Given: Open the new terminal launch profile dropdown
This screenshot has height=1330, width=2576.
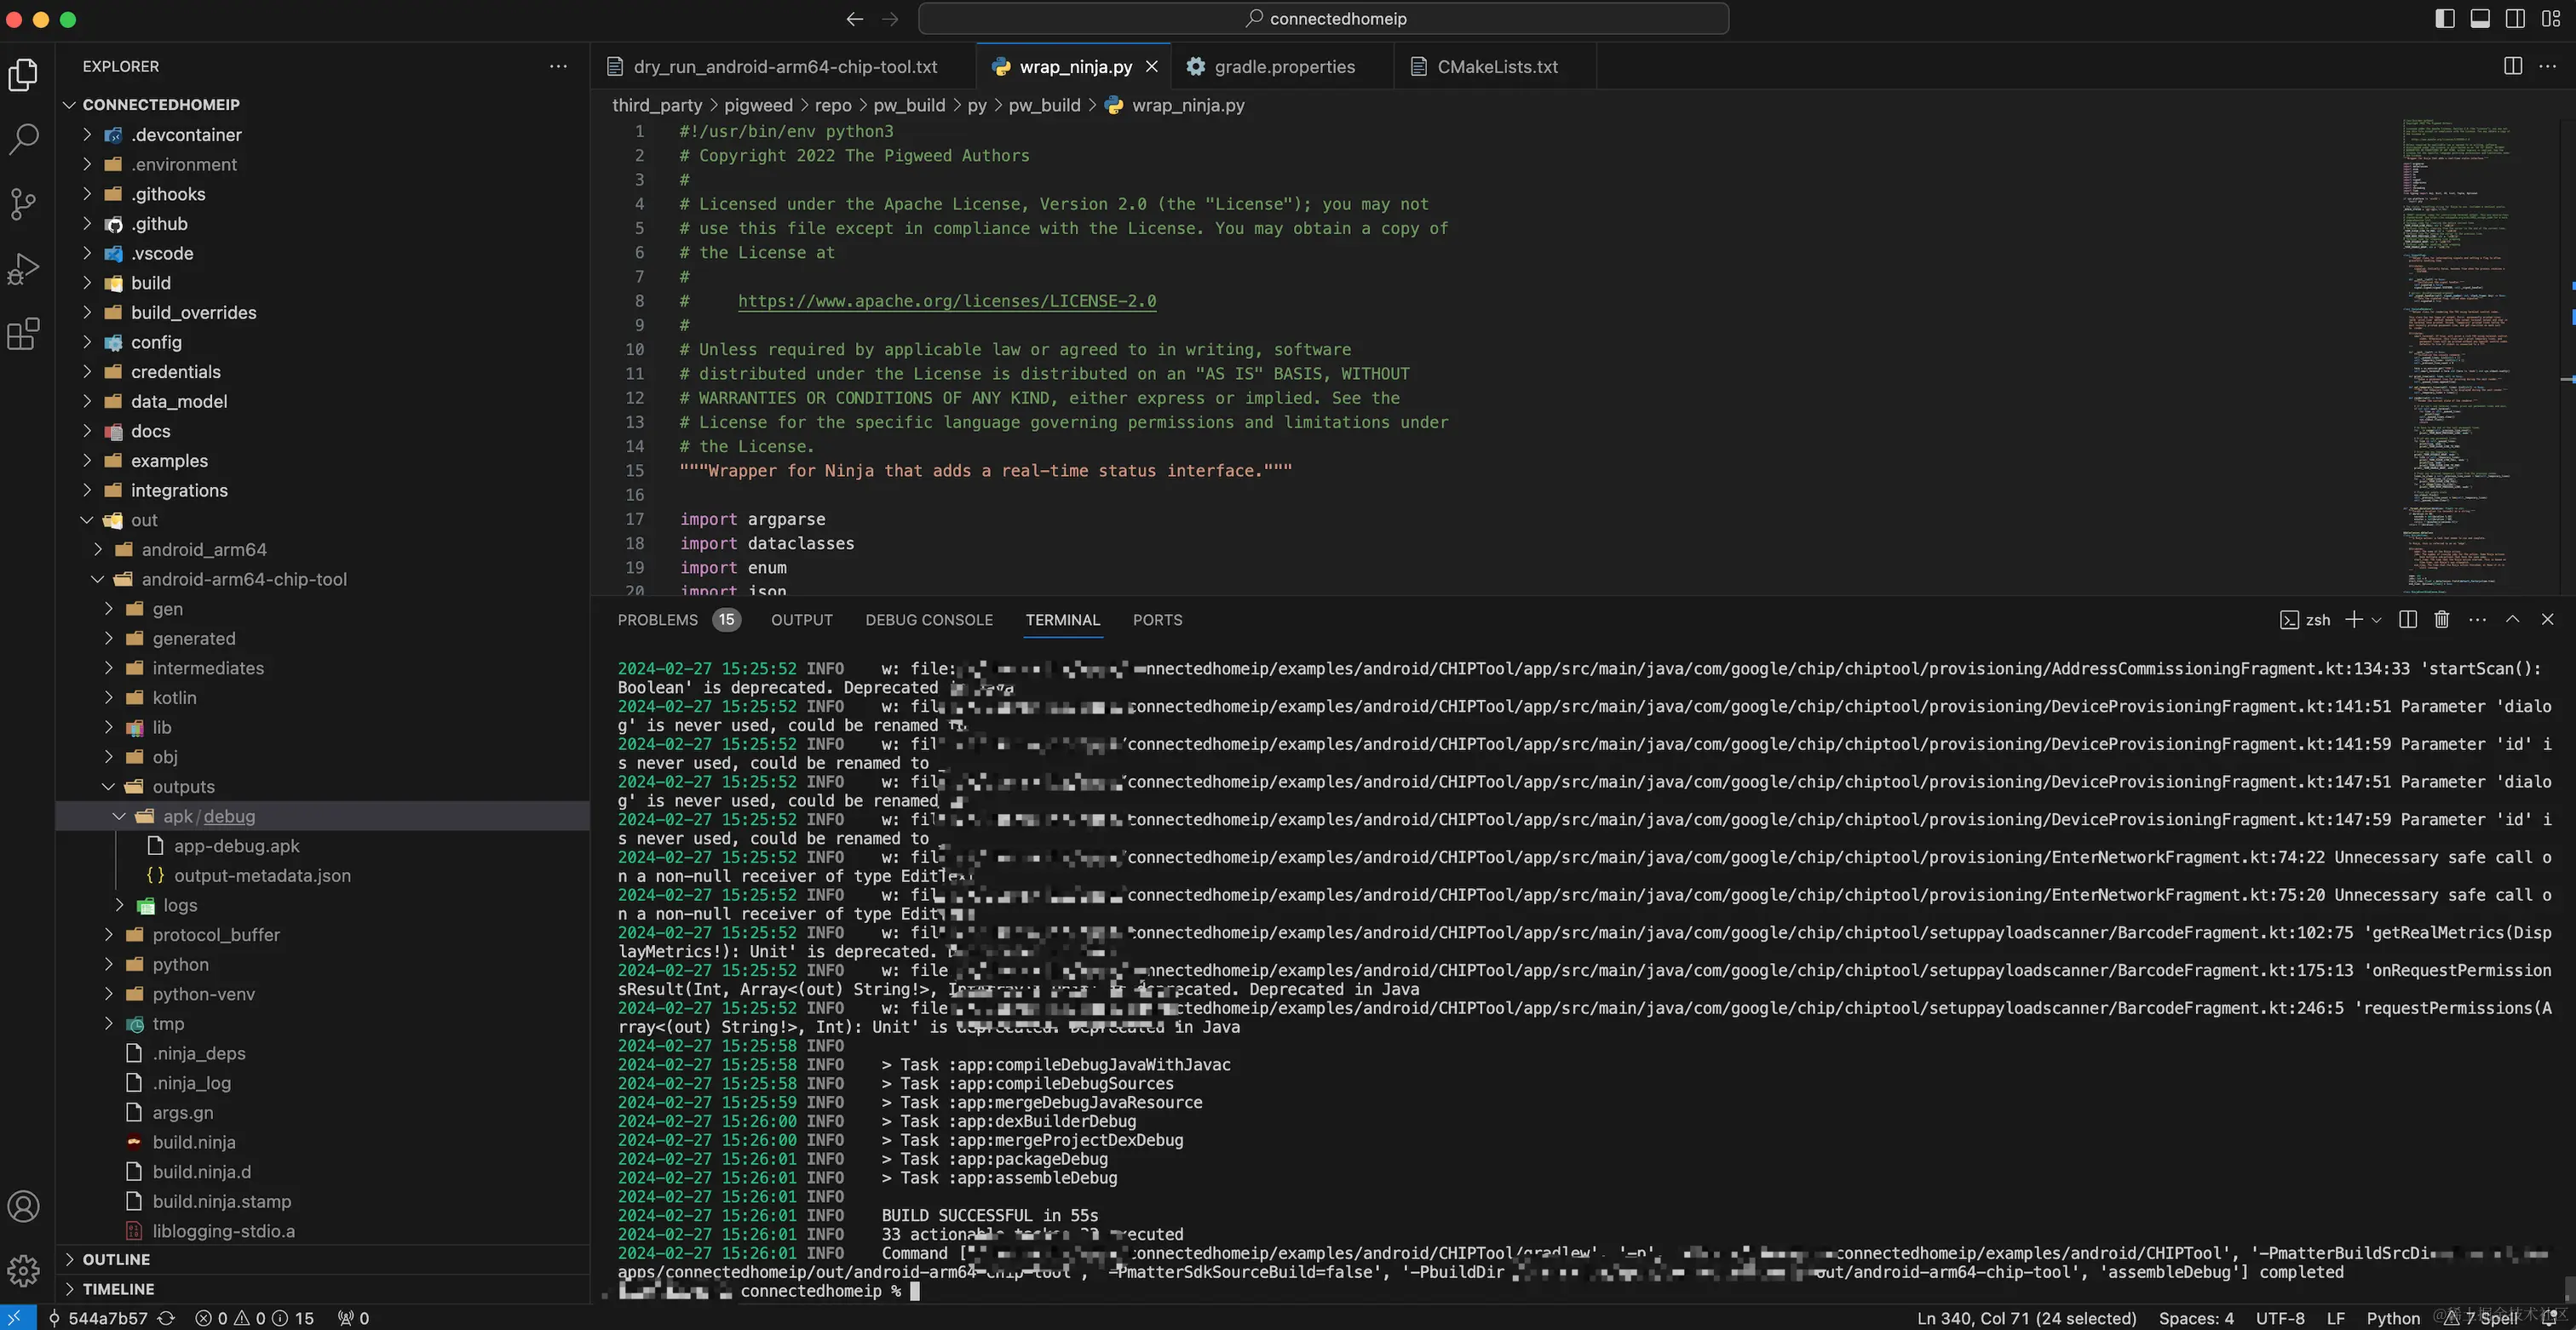Looking at the screenshot, I should [x=2377, y=620].
